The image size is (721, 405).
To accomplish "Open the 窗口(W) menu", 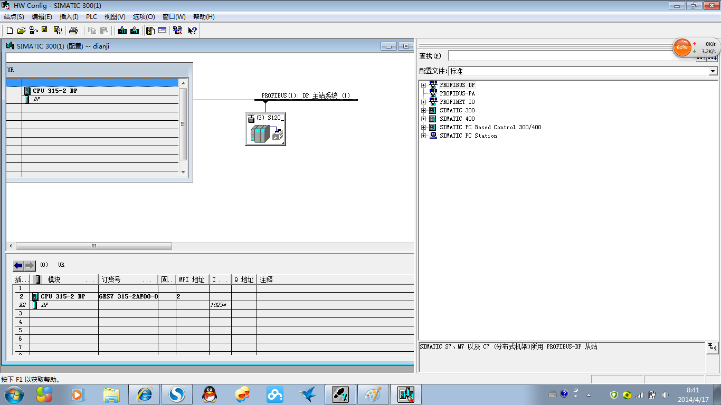I will pos(174,17).
